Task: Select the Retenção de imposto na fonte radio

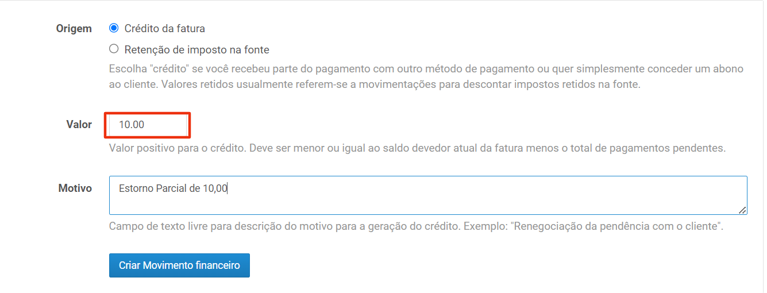Action: [x=114, y=49]
